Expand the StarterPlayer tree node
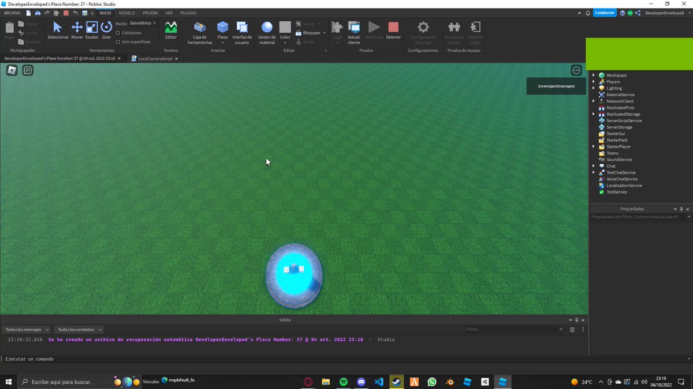The width and height of the screenshot is (693, 389). coord(593,146)
